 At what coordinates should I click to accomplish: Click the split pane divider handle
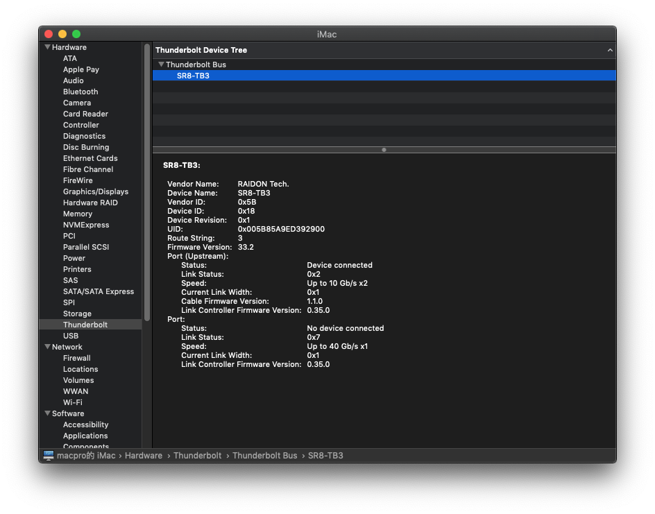(x=384, y=150)
